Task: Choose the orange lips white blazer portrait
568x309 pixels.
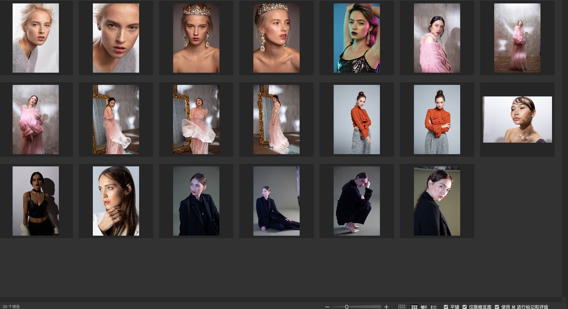Action: pos(116,201)
